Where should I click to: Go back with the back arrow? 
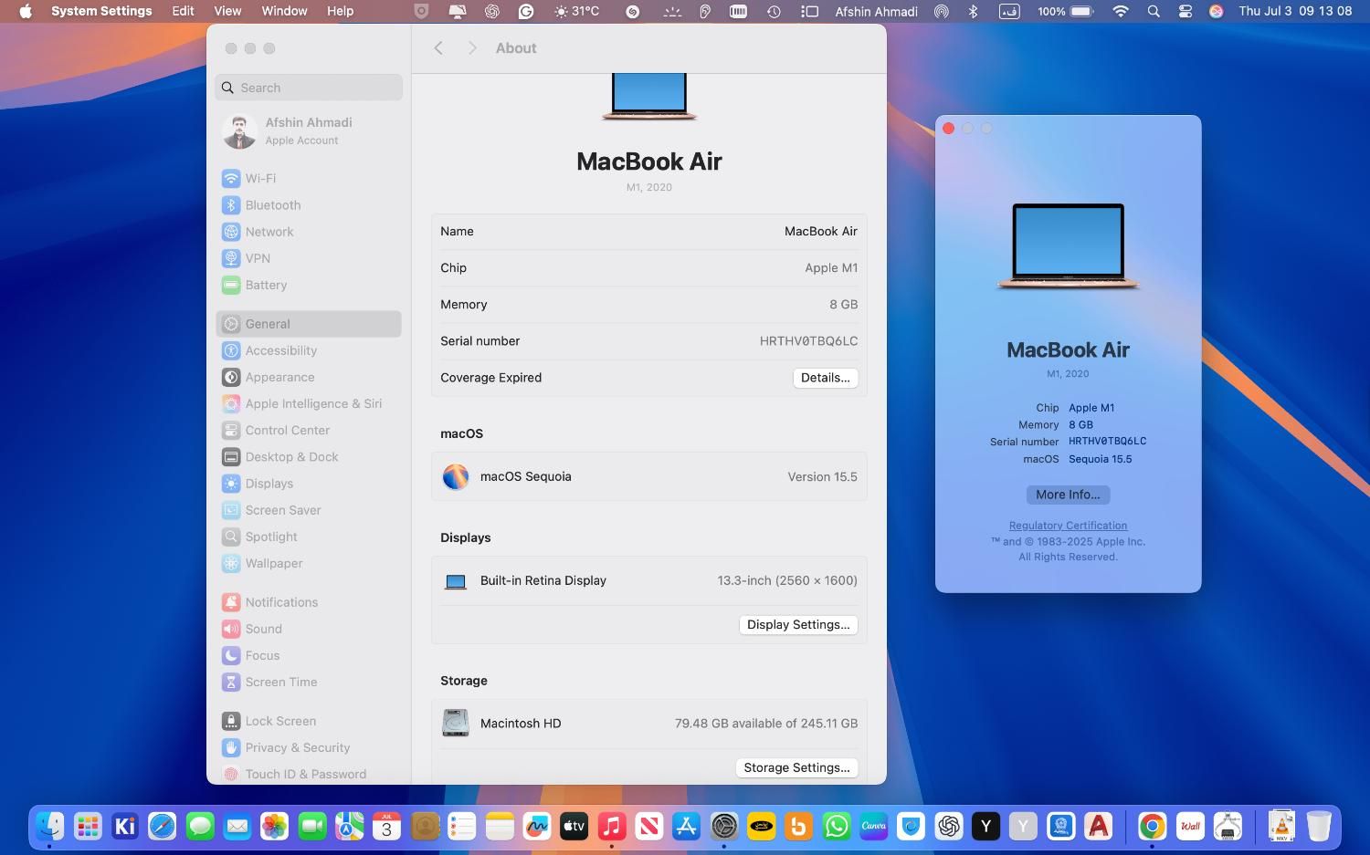pos(438,48)
